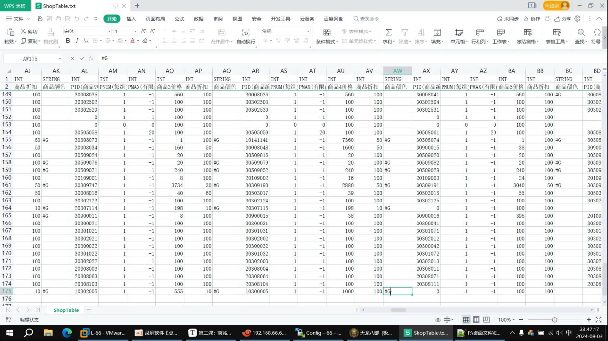Click the 协作 collaborate button
The height and width of the screenshot is (341, 608).
click(x=532, y=19)
